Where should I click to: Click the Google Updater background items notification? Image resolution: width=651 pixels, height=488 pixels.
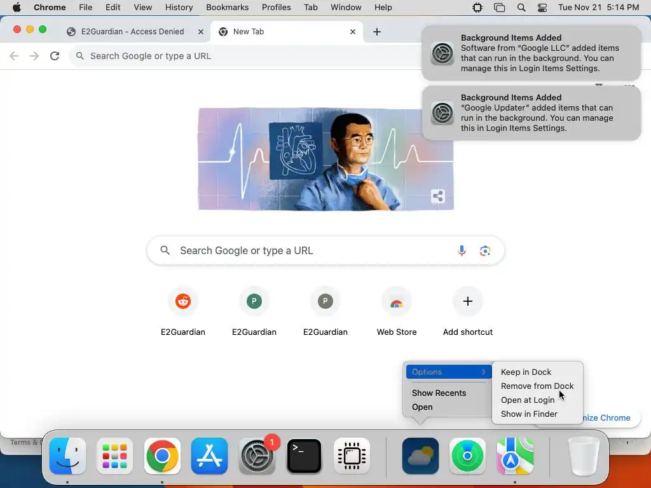coord(531,113)
